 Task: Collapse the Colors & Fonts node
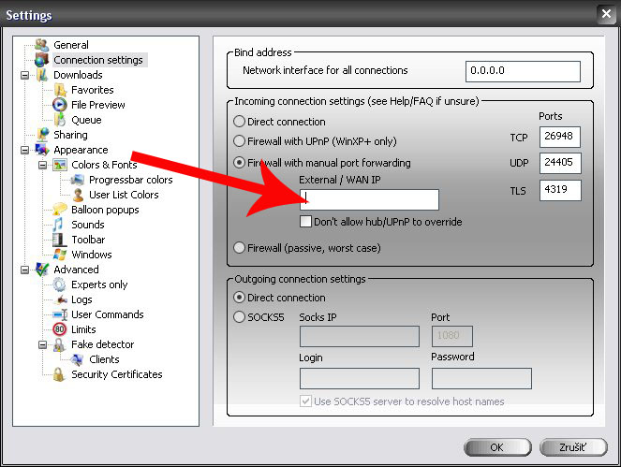point(43,165)
